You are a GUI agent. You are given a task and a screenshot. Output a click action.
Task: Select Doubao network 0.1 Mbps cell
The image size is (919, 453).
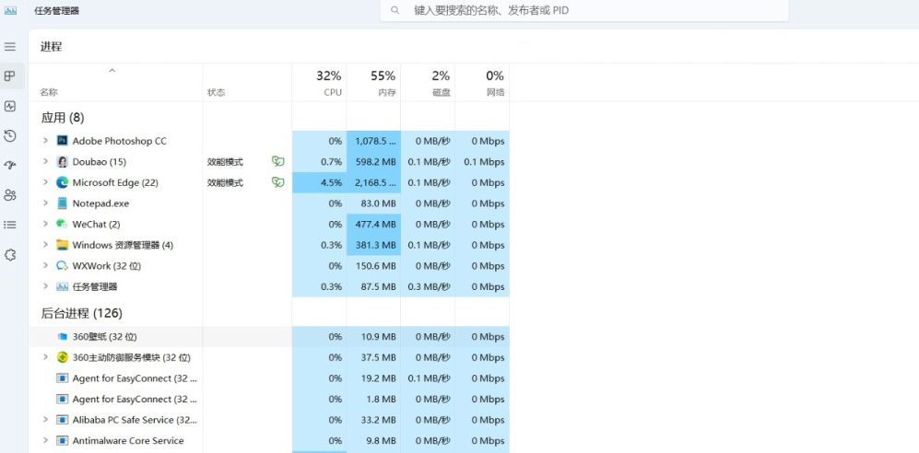coord(482,161)
